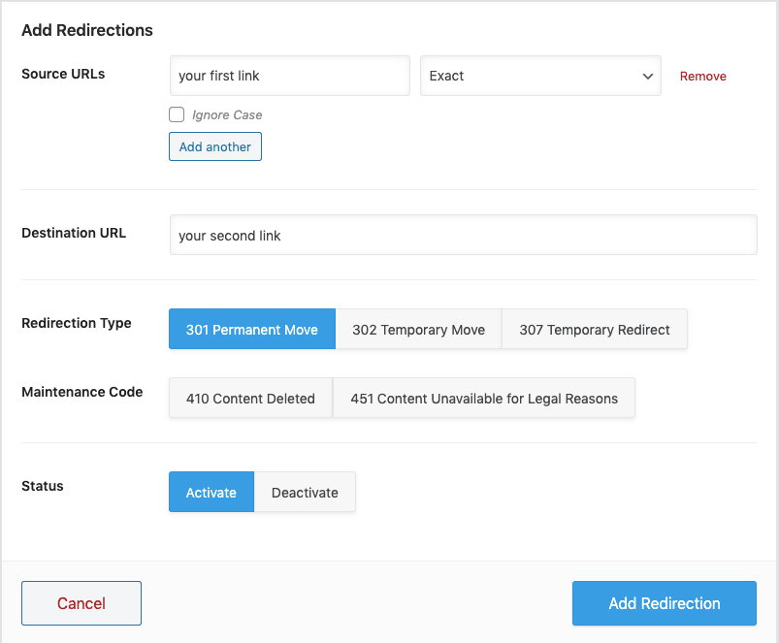Viewport: 779px width, 643px height.
Task: Click the Redirection Type label
Action: [x=77, y=323]
